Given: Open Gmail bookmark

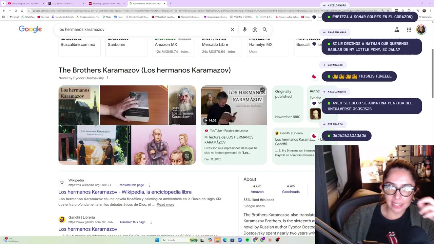Looking at the screenshot, I should 14,17.
